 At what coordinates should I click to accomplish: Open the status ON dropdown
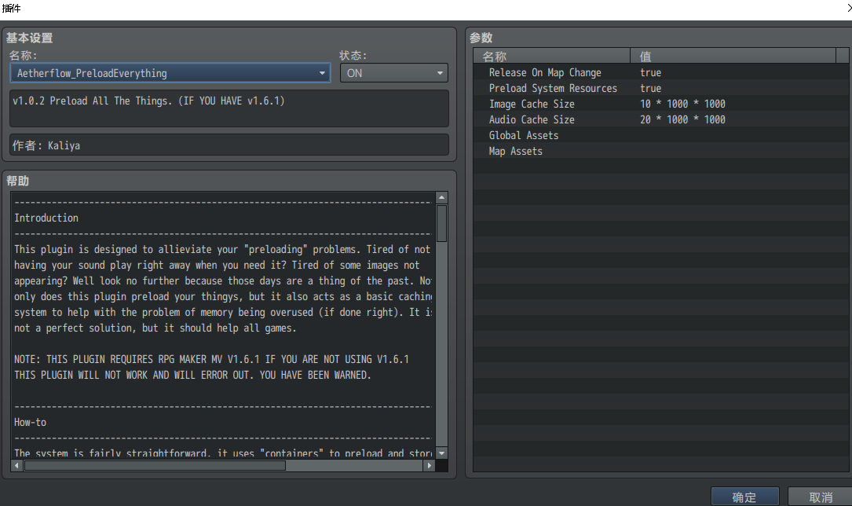click(394, 73)
